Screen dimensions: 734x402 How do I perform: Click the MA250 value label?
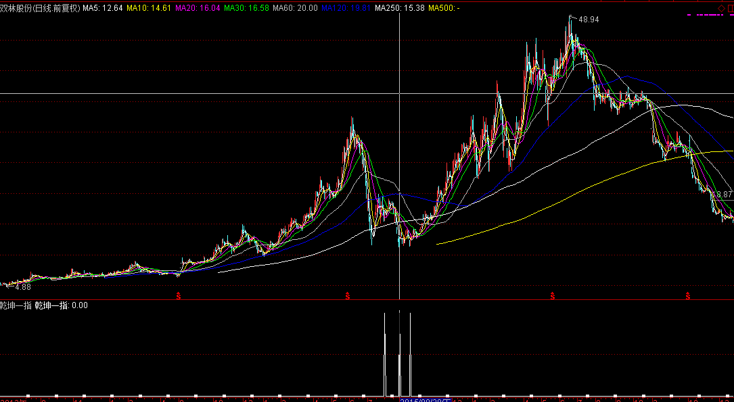[398, 8]
